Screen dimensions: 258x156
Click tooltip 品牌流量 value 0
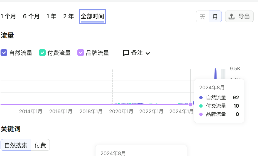237,114
